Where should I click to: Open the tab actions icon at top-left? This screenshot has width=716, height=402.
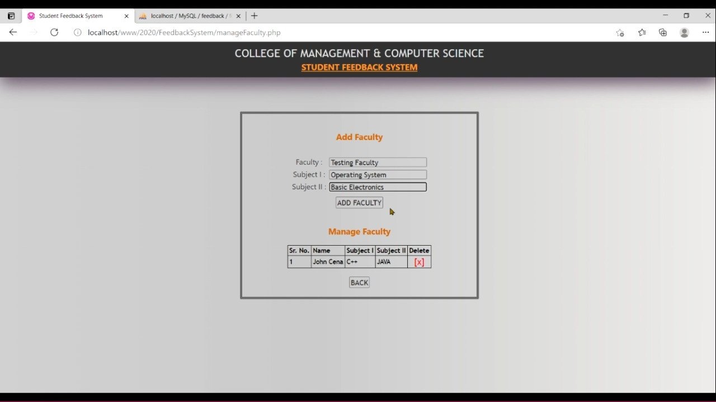[11, 16]
